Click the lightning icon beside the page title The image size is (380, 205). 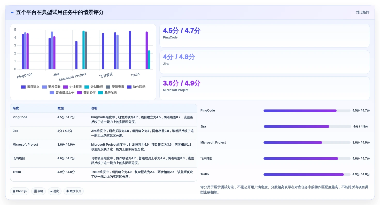[x=12, y=12]
